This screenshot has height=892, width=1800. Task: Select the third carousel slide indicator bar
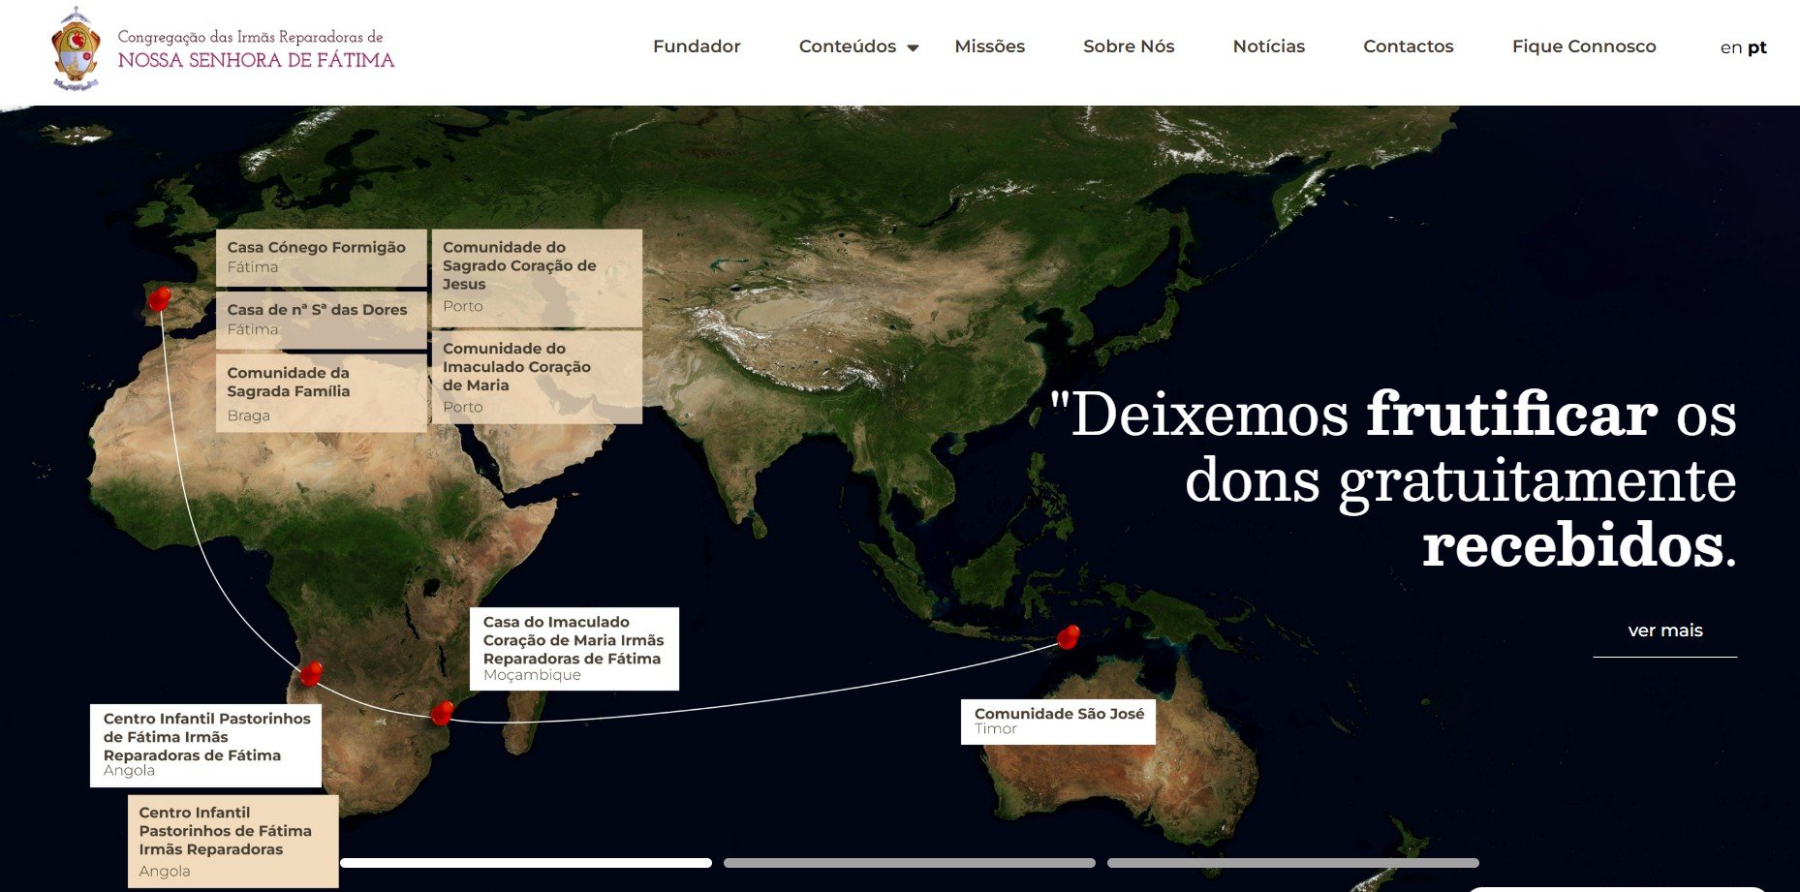pyautogui.click(x=1292, y=863)
